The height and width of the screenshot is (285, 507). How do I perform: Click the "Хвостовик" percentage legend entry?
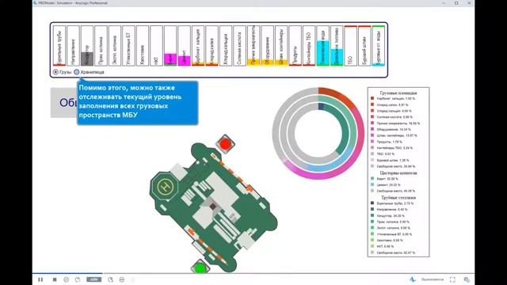pos(390,240)
